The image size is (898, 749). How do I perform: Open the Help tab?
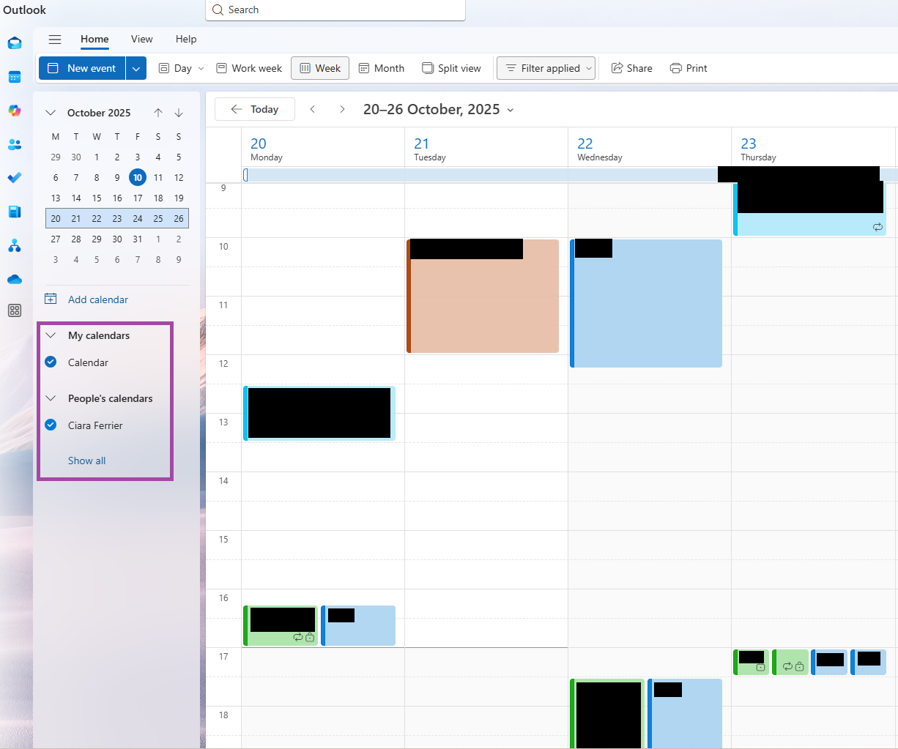coord(186,40)
